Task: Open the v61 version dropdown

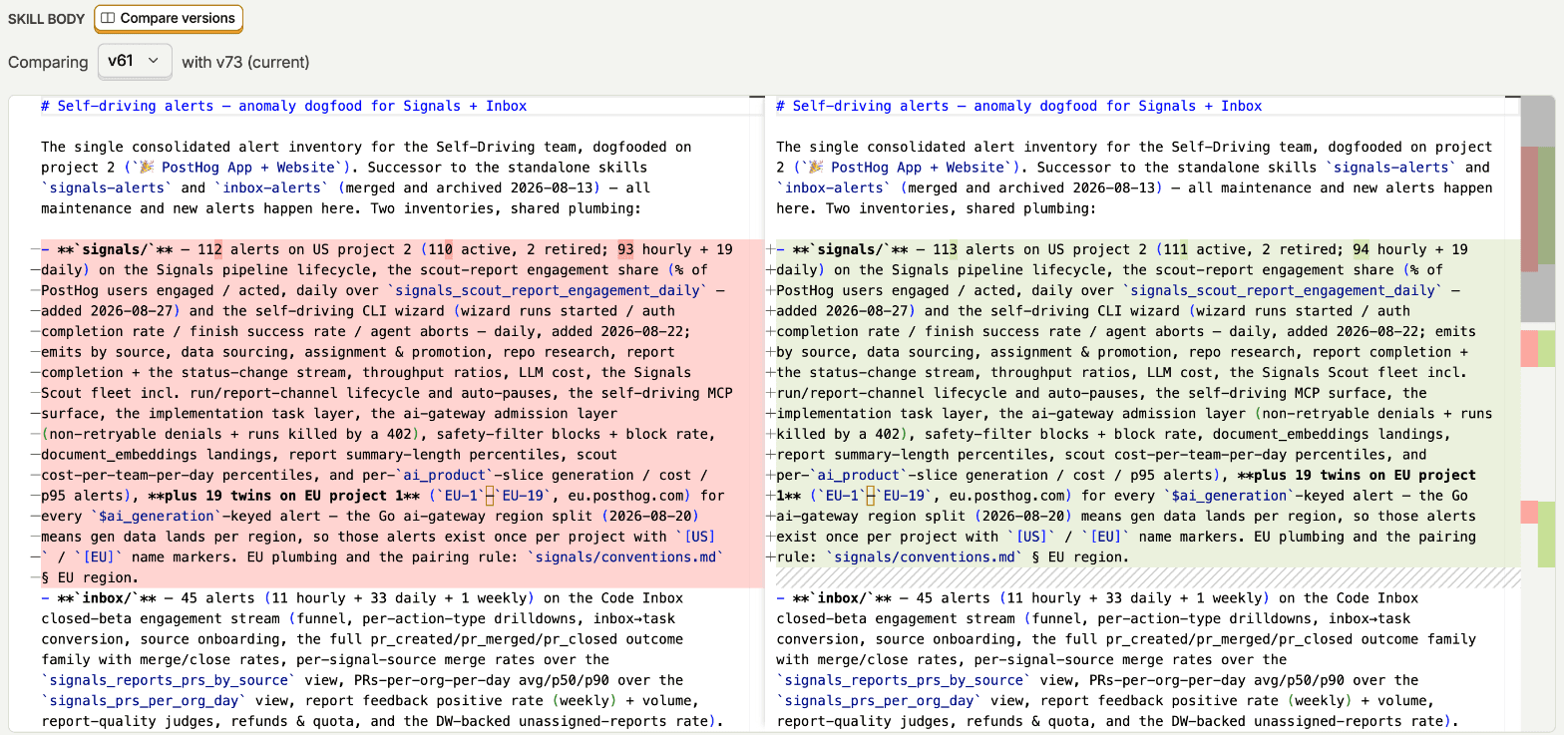Action: (135, 61)
